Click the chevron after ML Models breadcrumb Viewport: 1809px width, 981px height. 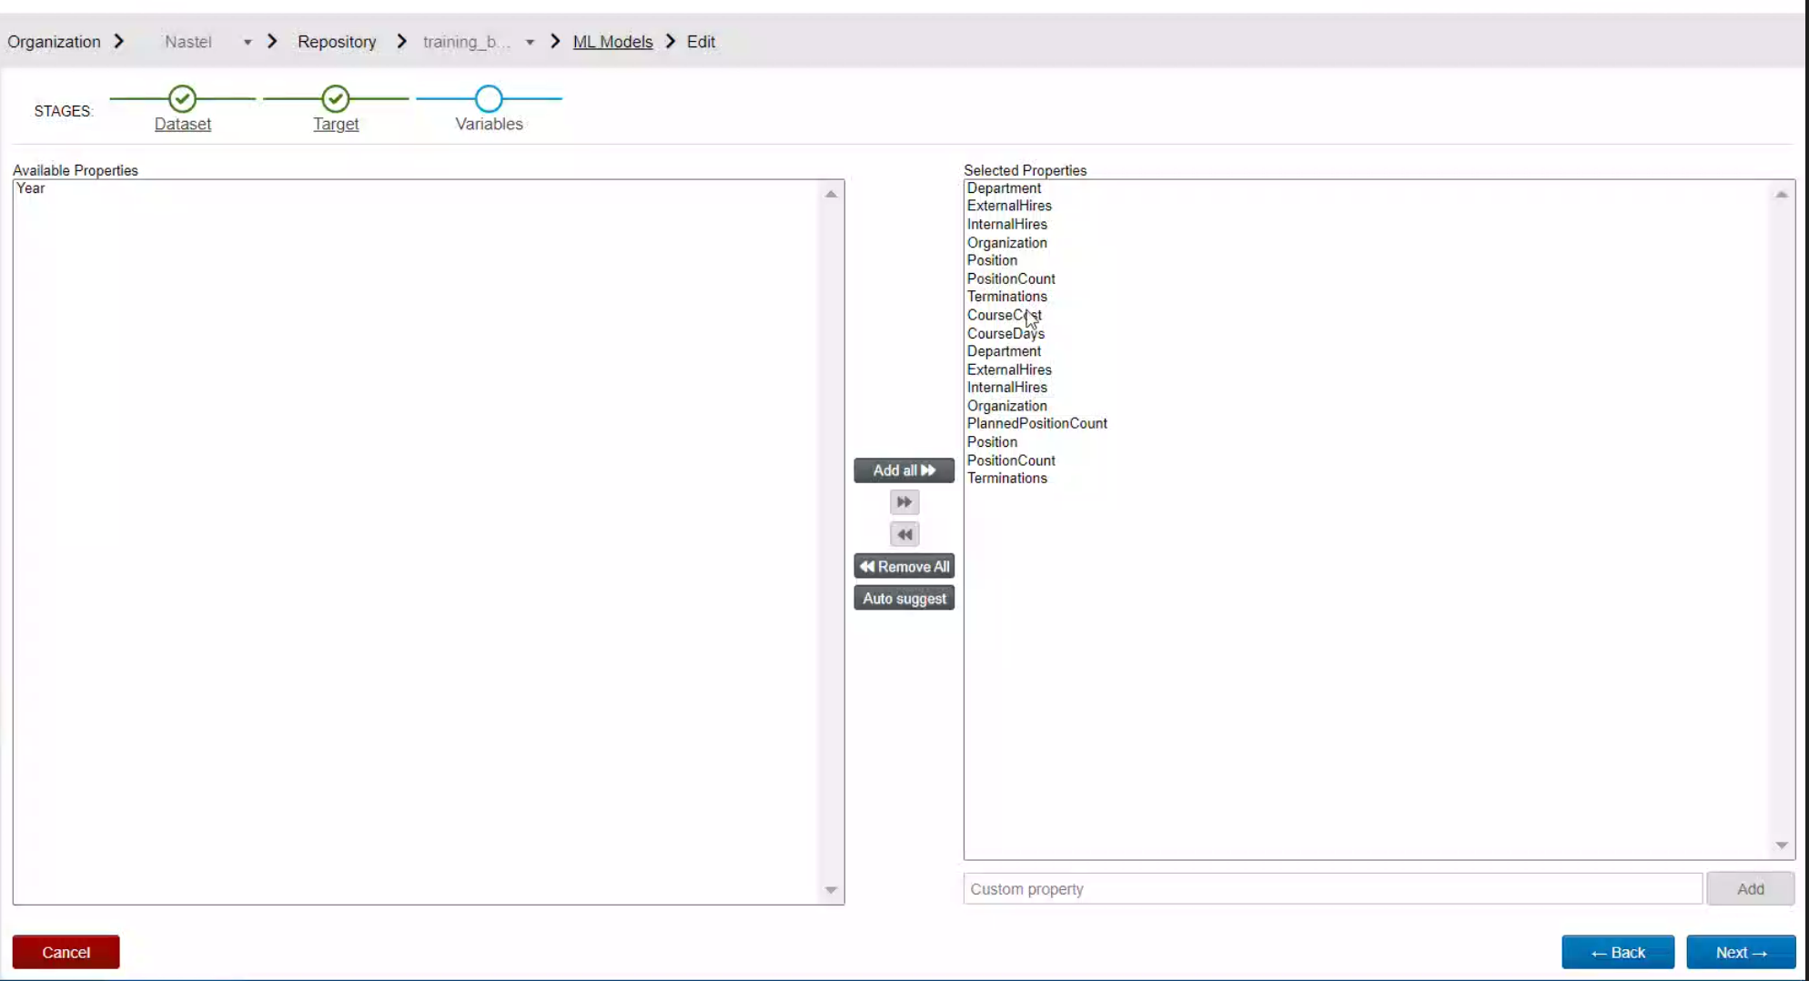(x=669, y=41)
